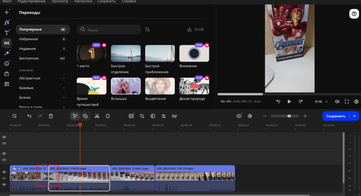This screenshot has width=361, height=196.
Task: Toggle visibility of the second track
Action: tap(4, 153)
